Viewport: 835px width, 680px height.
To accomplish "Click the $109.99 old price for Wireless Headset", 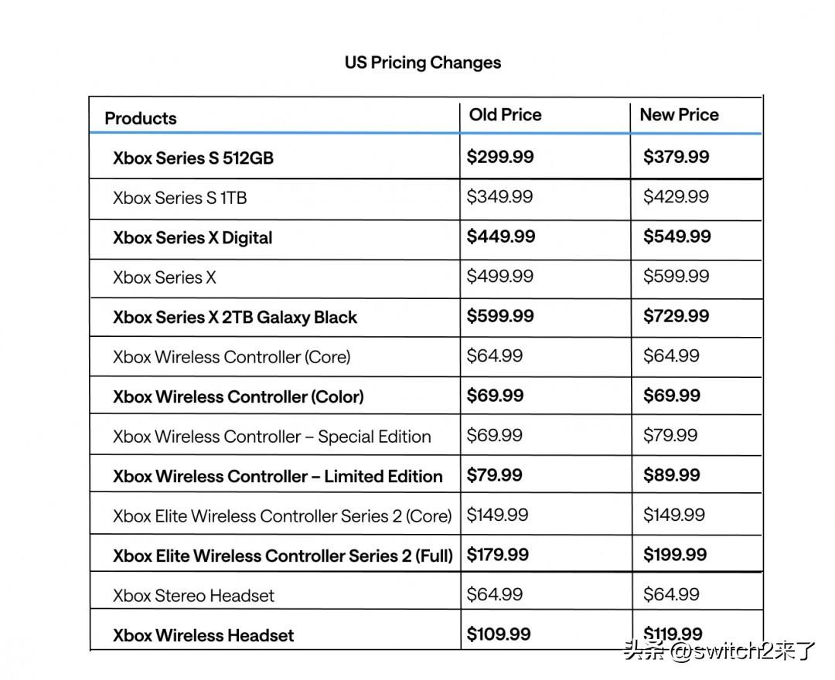I will (499, 634).
